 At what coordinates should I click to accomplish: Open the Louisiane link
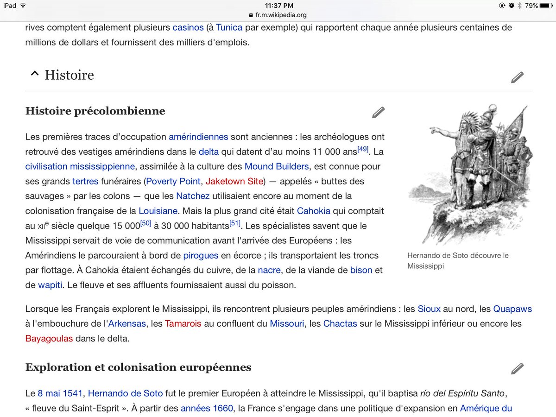pos(158,211)
